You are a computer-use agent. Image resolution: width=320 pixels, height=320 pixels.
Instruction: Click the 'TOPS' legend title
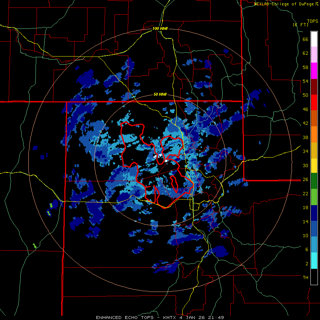point(313,21)
